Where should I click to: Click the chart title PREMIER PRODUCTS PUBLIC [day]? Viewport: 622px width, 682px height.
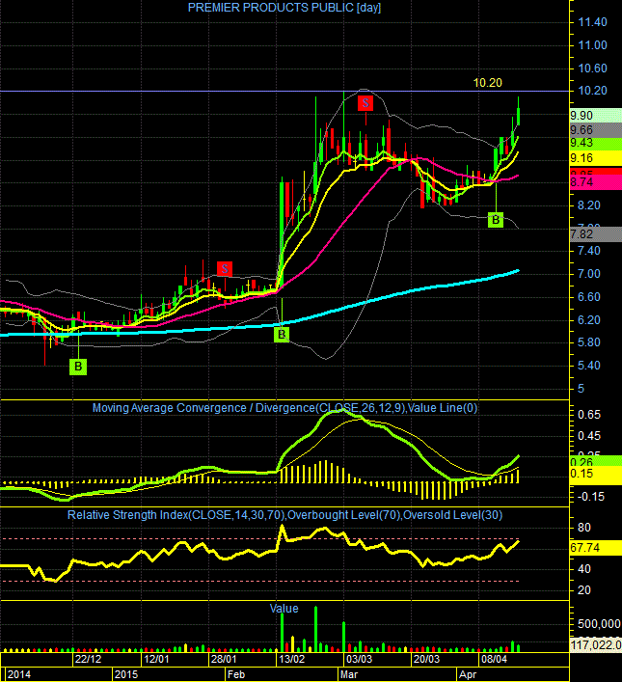click(x=284, y=8)
